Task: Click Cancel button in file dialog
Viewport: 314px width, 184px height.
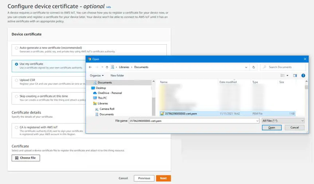Action: 294,127
